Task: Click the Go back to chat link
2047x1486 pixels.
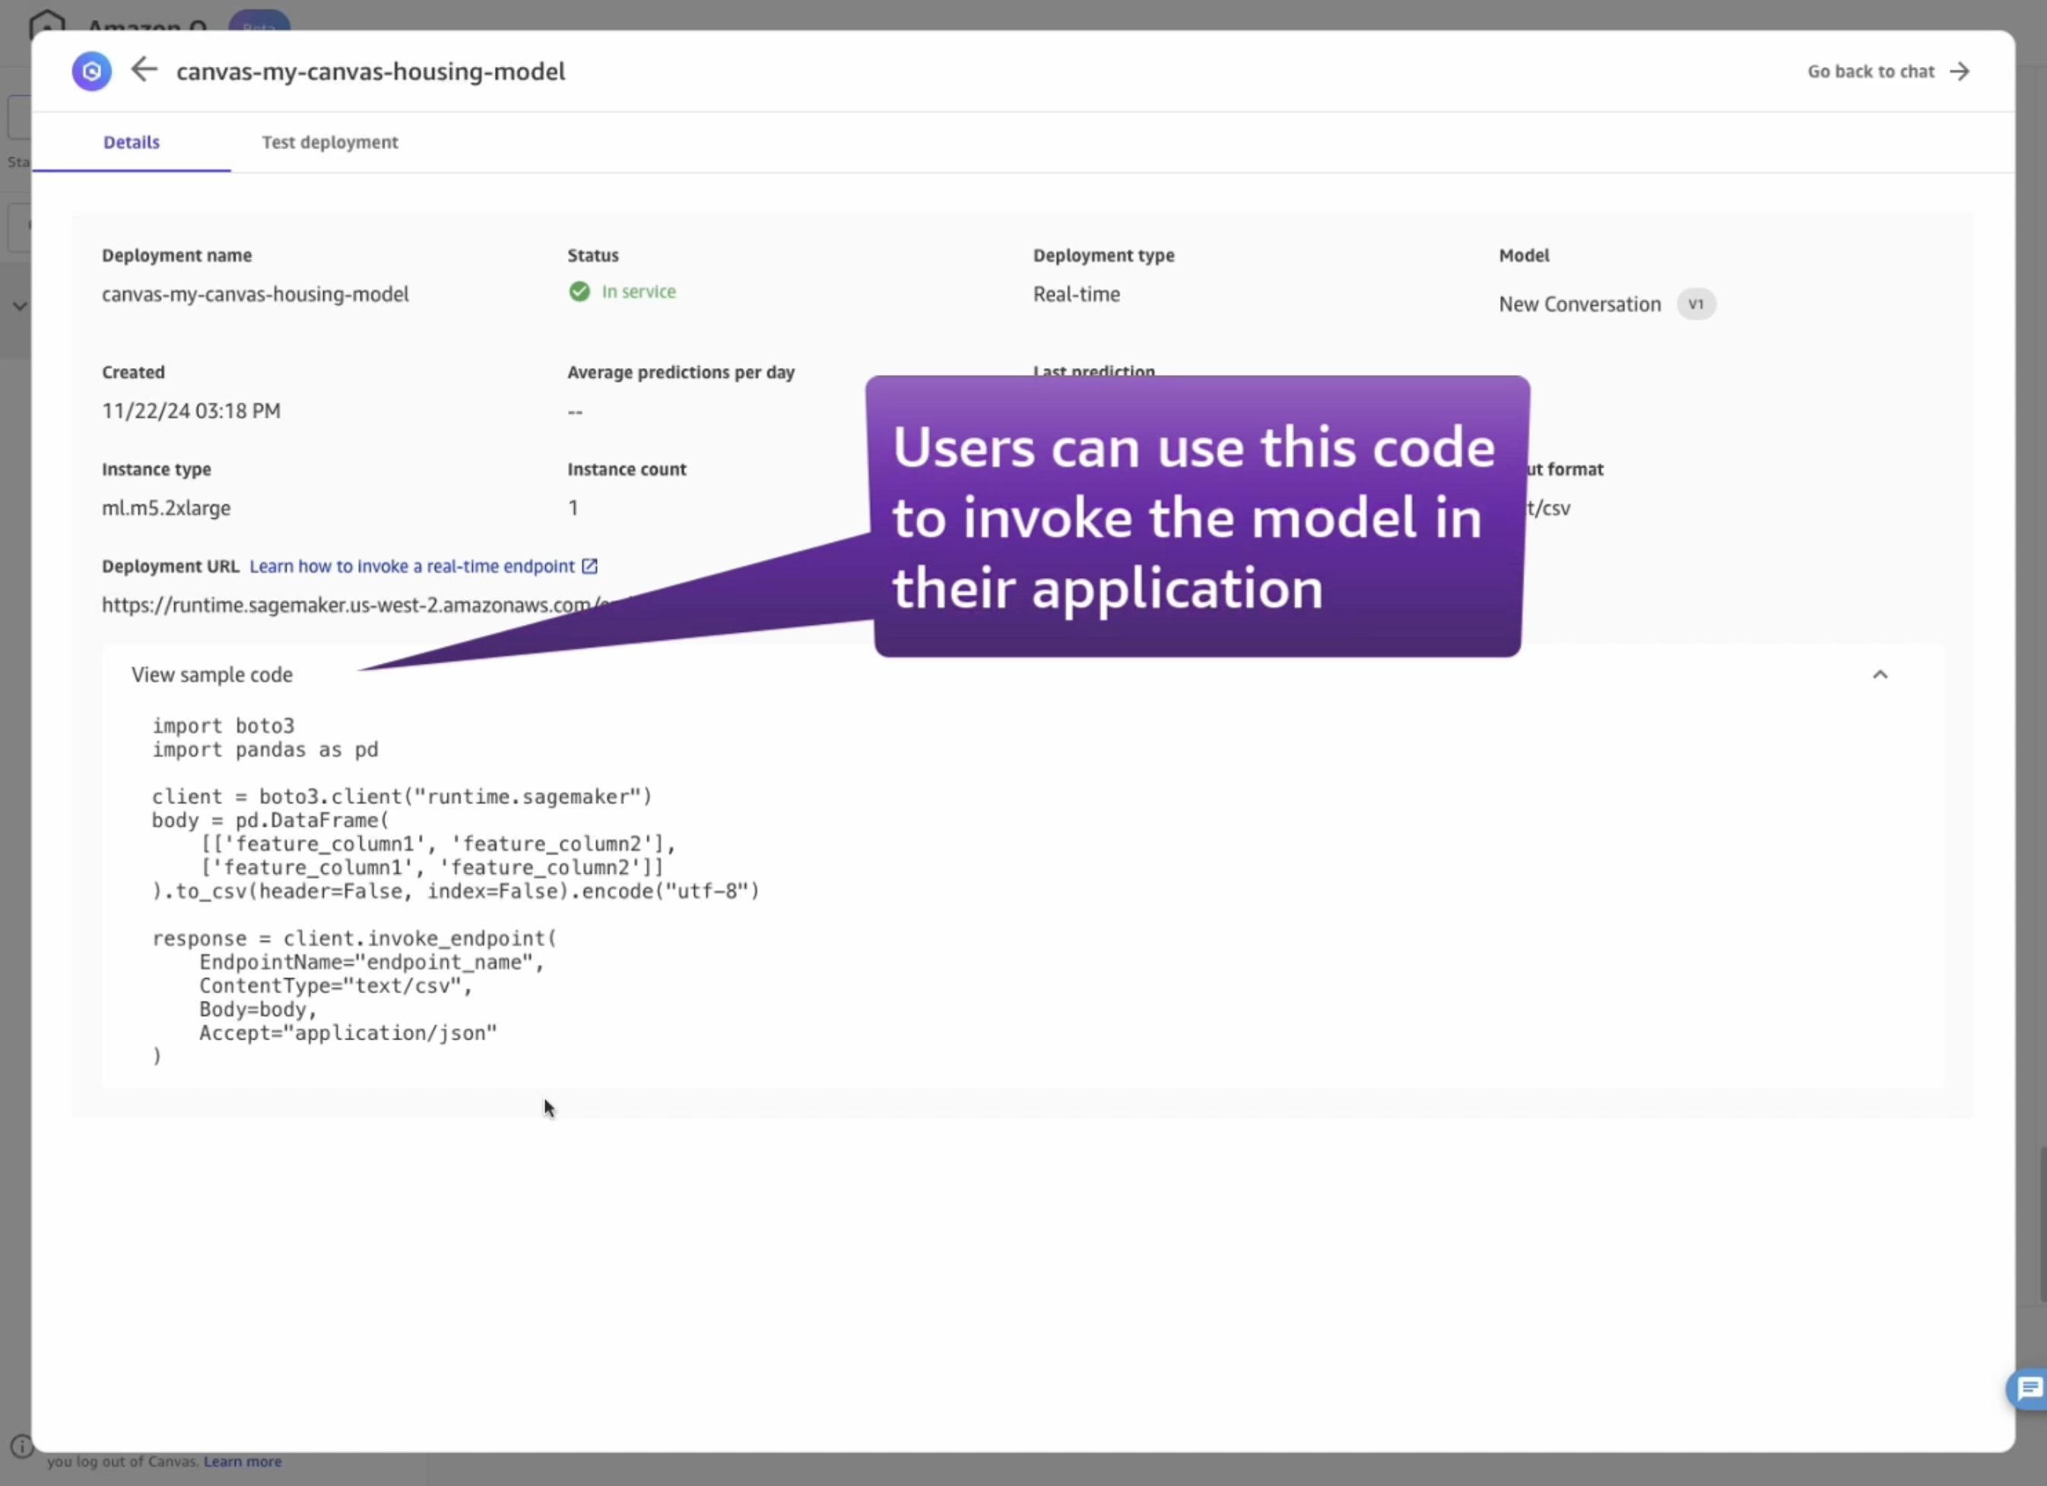Action: click(x=1887, y=71)
